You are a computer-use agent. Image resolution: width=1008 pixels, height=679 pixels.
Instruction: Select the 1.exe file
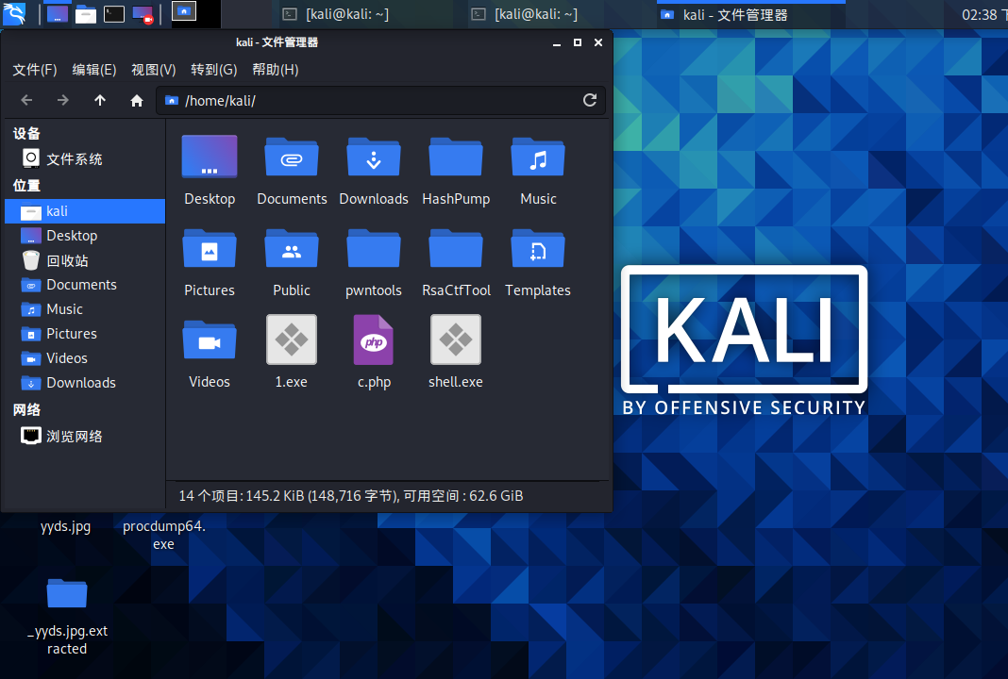click(x=292, y=340)
